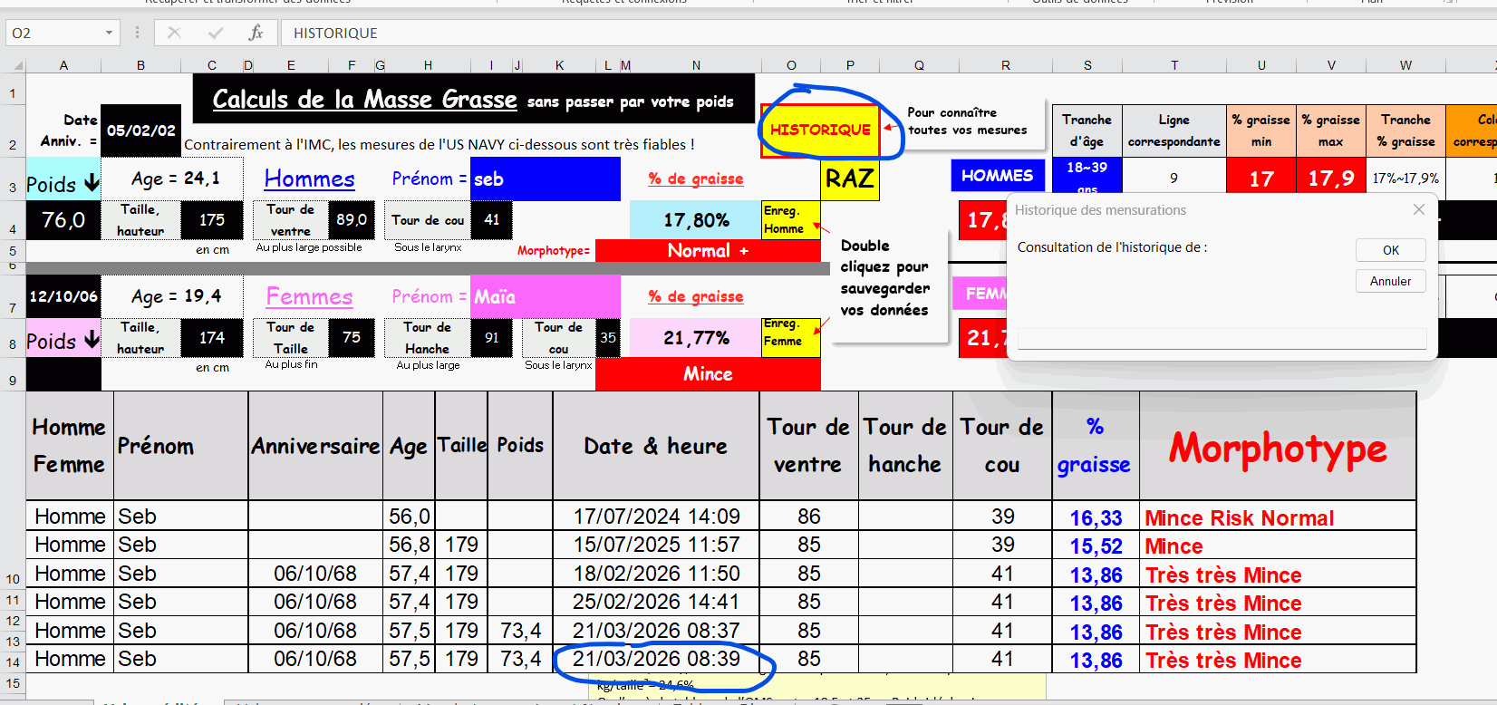Screen dimensions: 1497x705
Task: Click the formula bar confirm checkmark icon
Action: (x=215, y=33)
